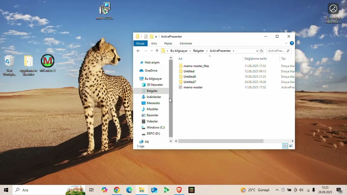Open the Dosya menu
347x195 pixels.
[x=140, y=43]
